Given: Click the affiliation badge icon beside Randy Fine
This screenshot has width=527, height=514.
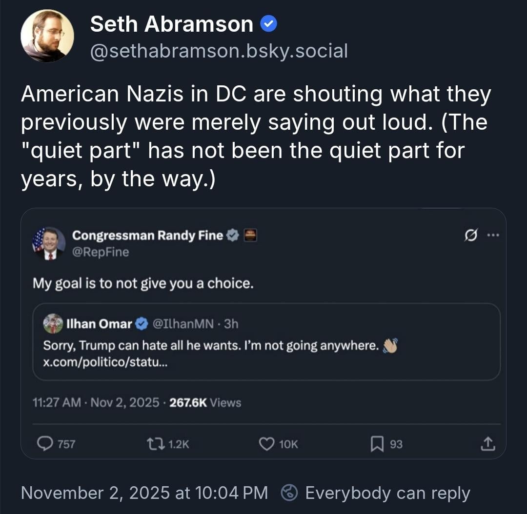Looking at the screenshot, I should (x=250, y=236).
